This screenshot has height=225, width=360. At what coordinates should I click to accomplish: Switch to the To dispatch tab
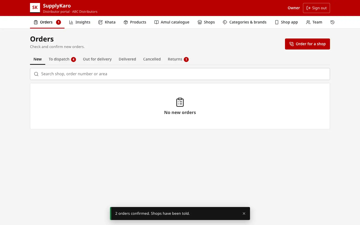pyautogui.click(x=62, y=59)
